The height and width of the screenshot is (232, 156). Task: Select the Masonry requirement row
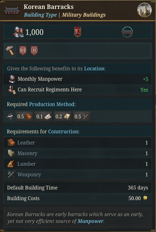tap(78, 153)
